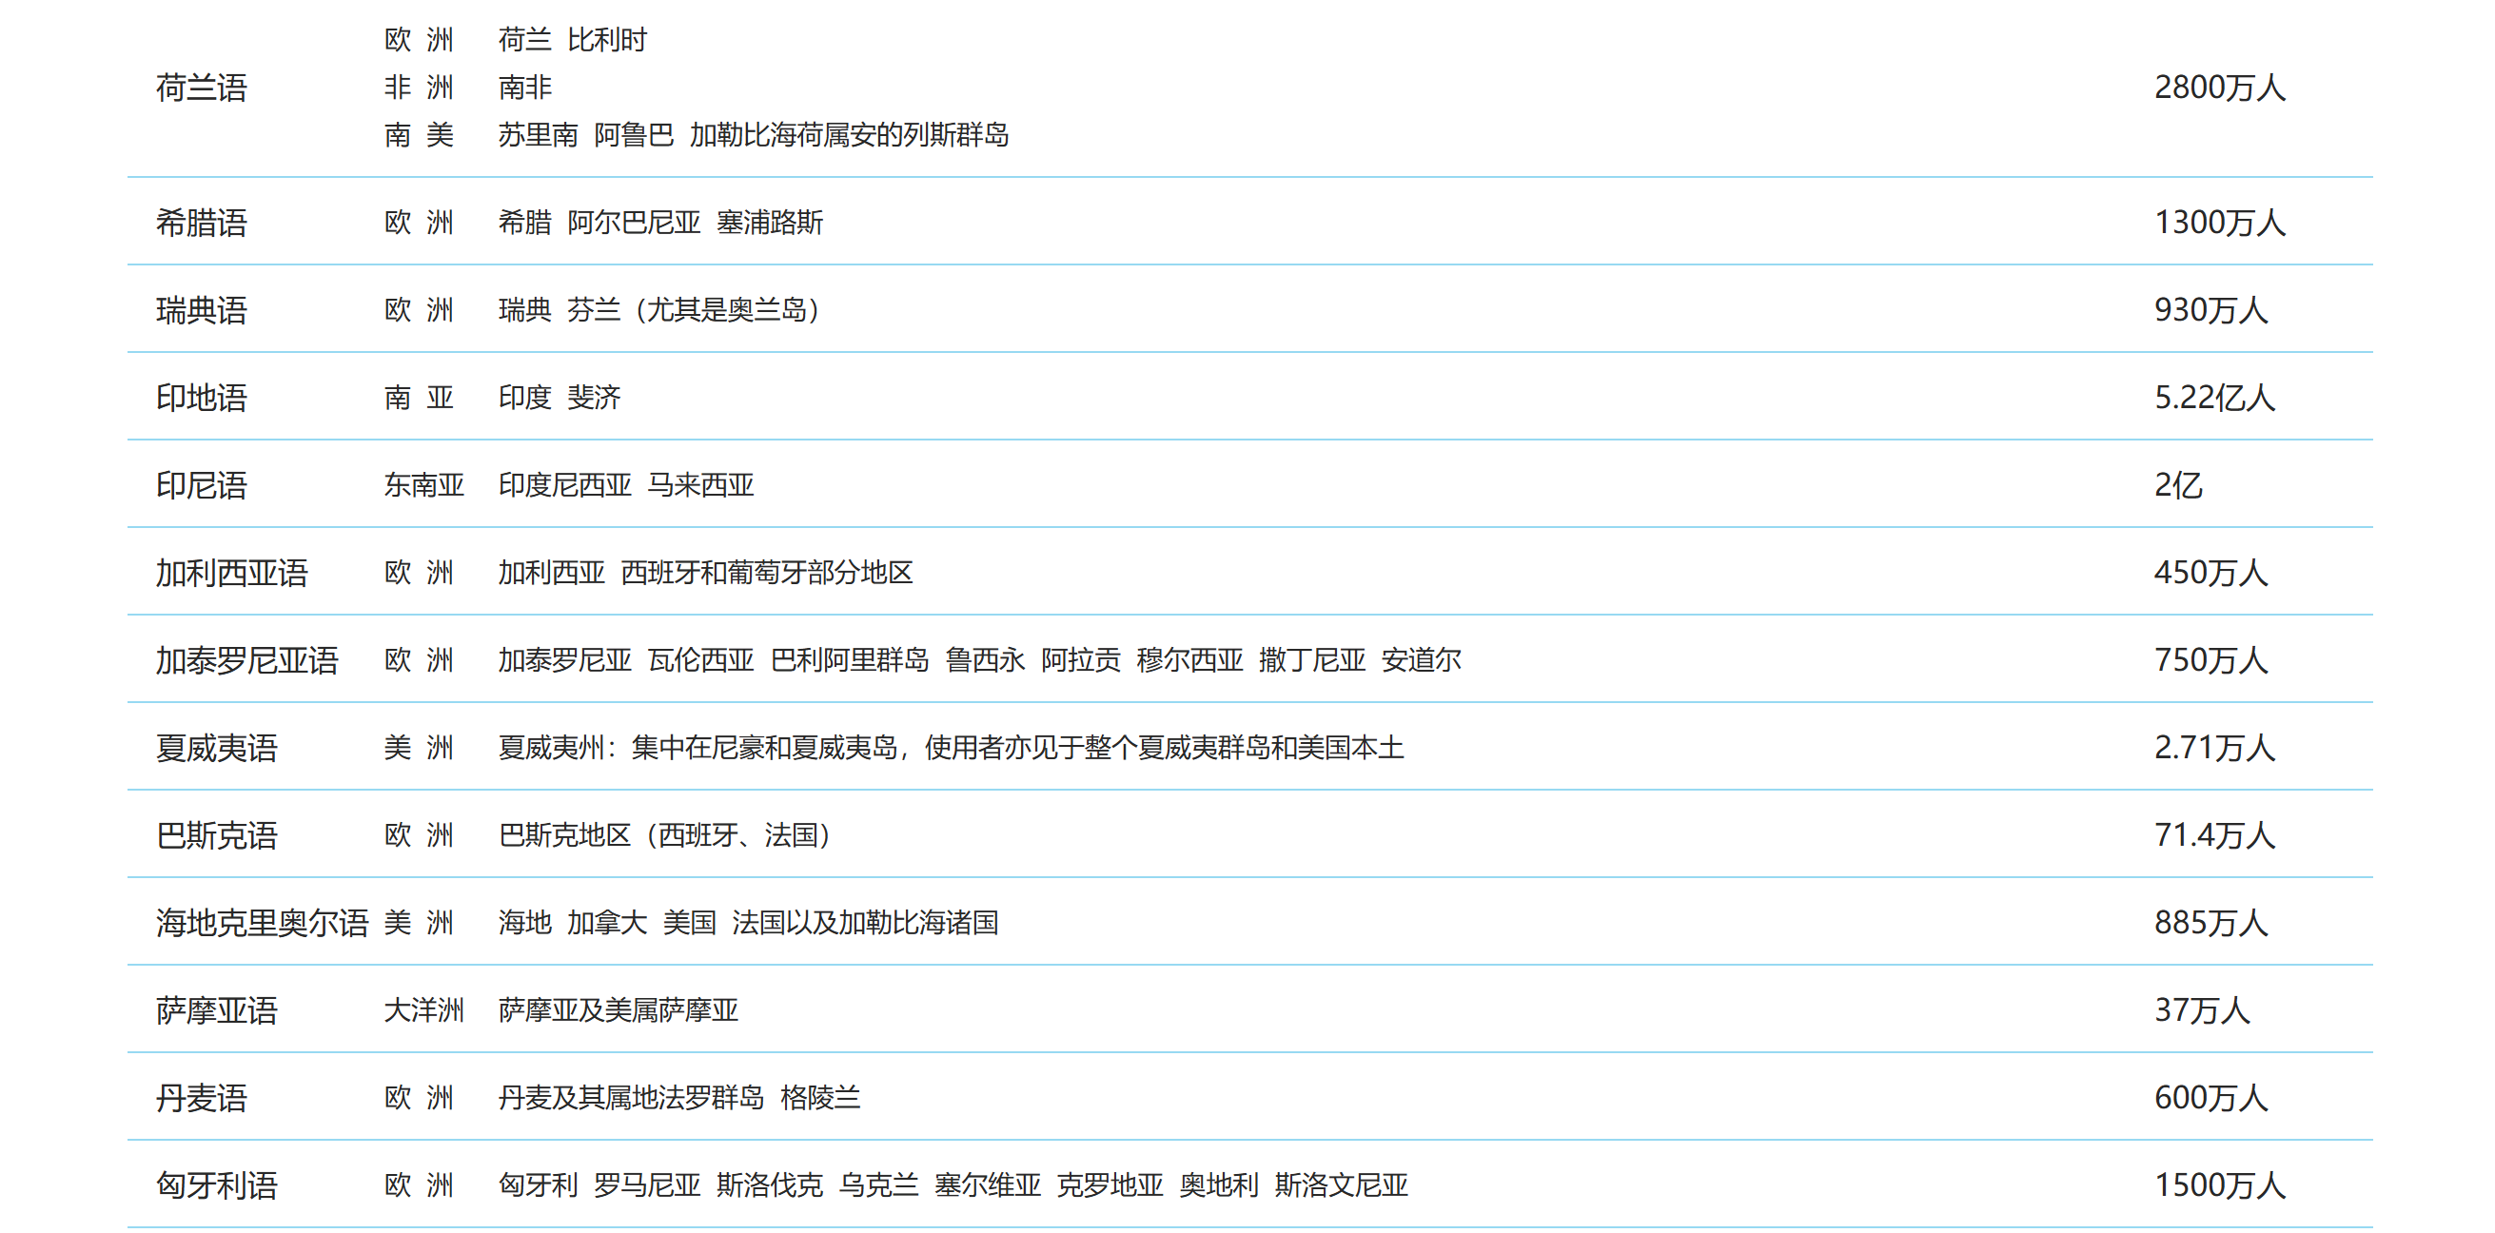Screen dimensions: 2495x1233
Task: Click the 2800万人 speaker count
Action: tap(2219, 88)
